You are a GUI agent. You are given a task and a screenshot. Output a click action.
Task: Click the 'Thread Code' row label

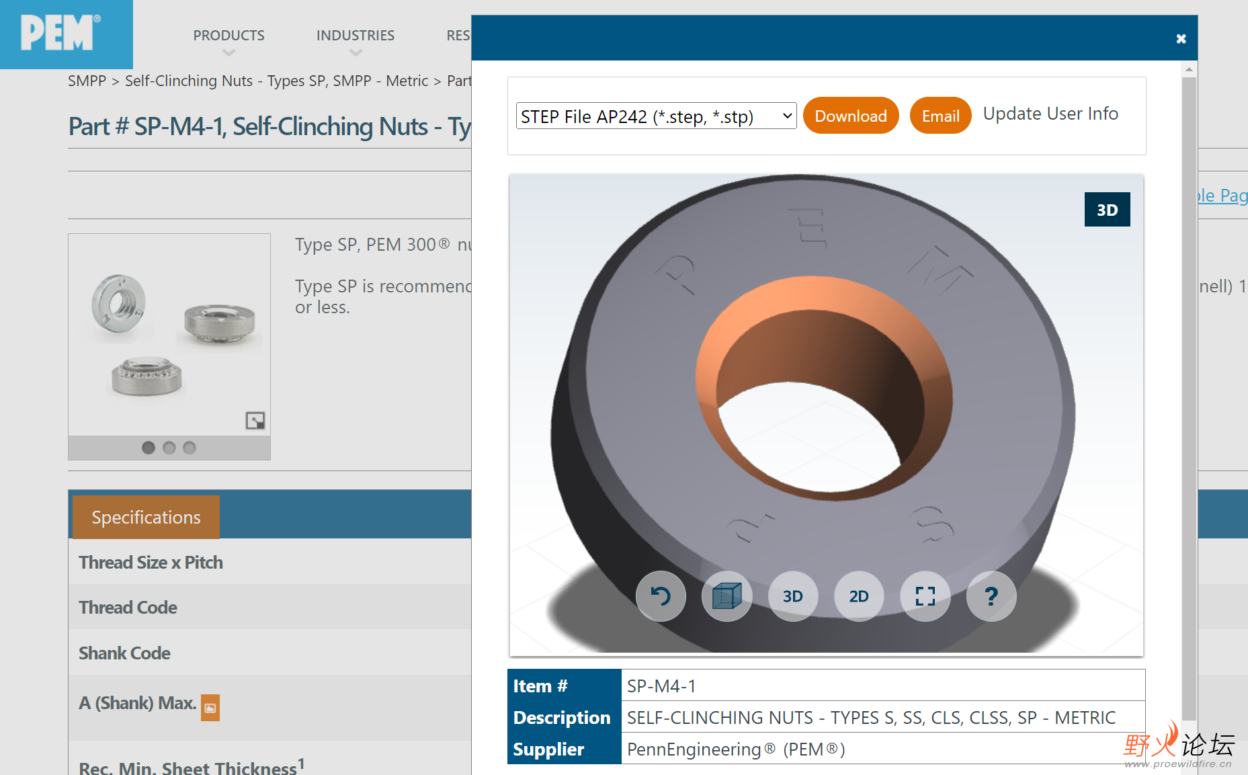click(x=128, y=607)
